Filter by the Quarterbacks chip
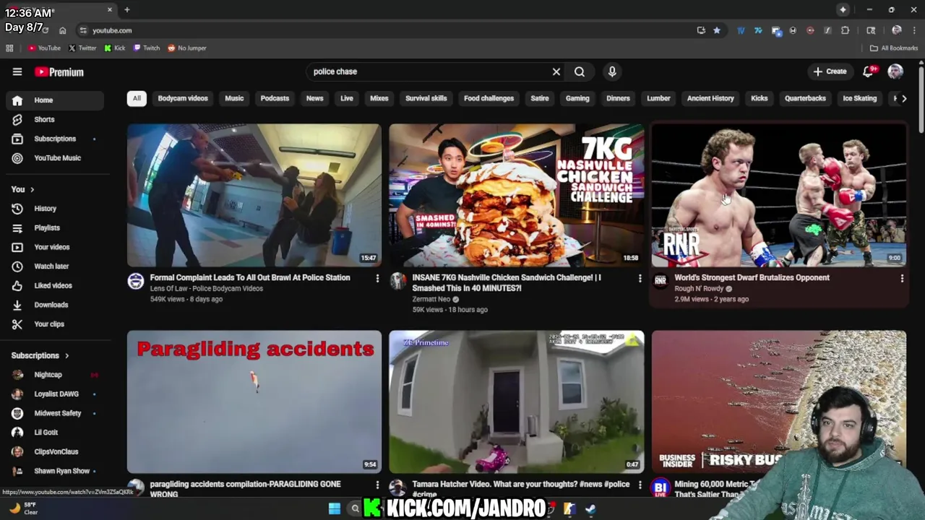Image resolution: width=925 pixels, height=520 pixels. coord(805,98)
